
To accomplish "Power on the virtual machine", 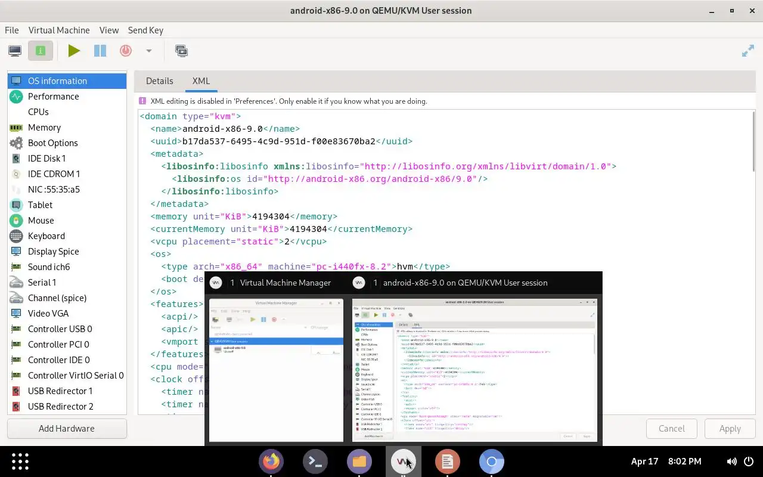I will coord(74,51).
